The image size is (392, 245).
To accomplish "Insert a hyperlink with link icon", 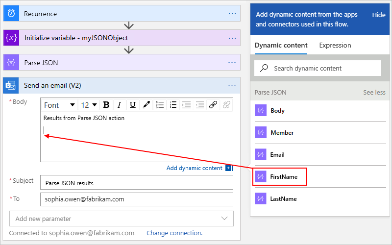I will point(213,105).
